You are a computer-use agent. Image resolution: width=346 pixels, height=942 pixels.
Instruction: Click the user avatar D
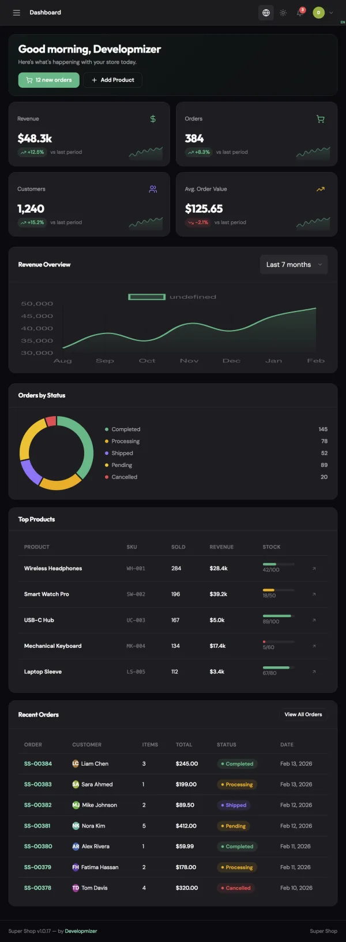(319, 13)
